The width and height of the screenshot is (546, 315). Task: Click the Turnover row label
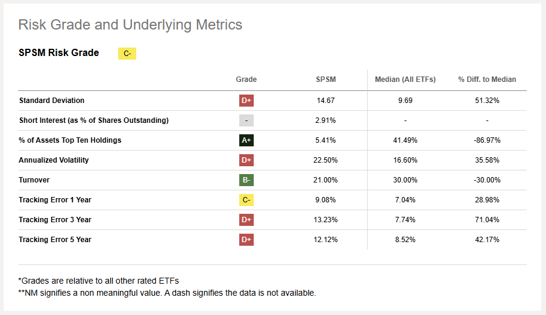pos(34,180)
